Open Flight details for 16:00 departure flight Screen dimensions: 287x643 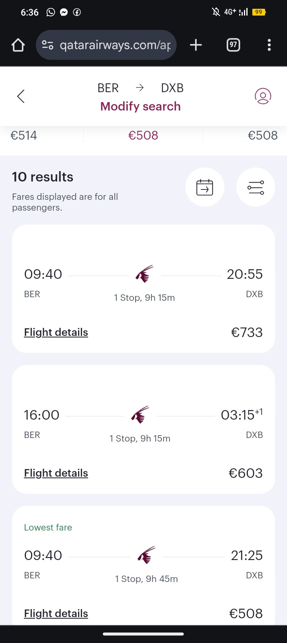(x=56, y=473)
